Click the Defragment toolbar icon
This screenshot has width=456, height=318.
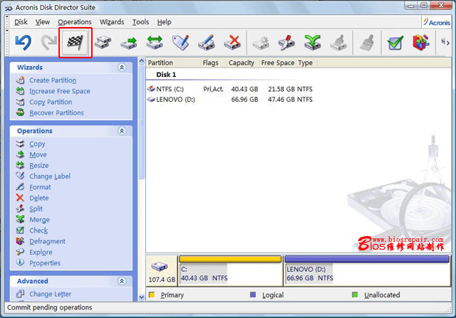tap(421, 43)
